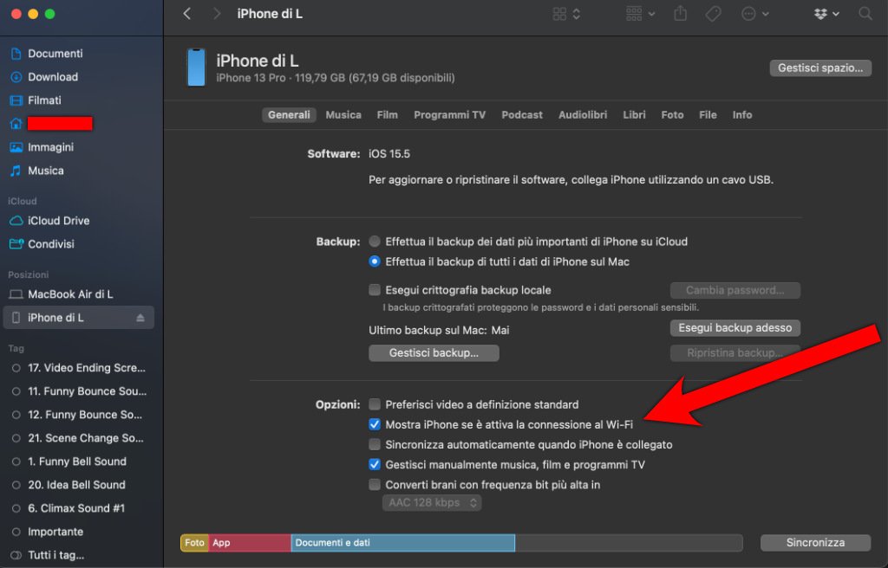The width and height of the screenshot is (888, 568).
Task: Open the Info tab
Action: (742, 115)
